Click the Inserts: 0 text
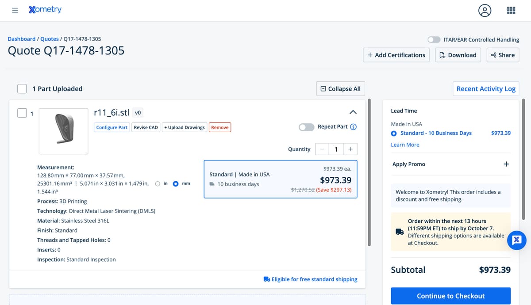The height and width of the screenshot is (305, 531). (49, 250)
